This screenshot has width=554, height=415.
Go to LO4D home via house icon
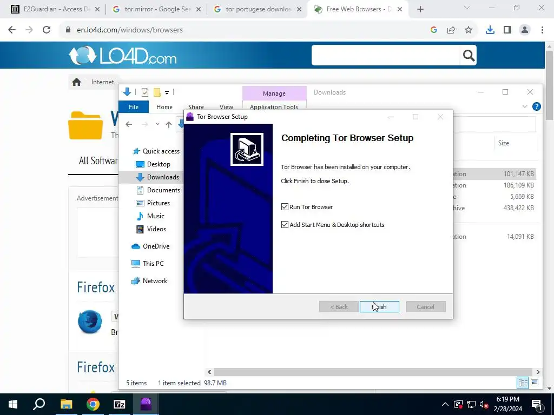(x=77, y=82)
